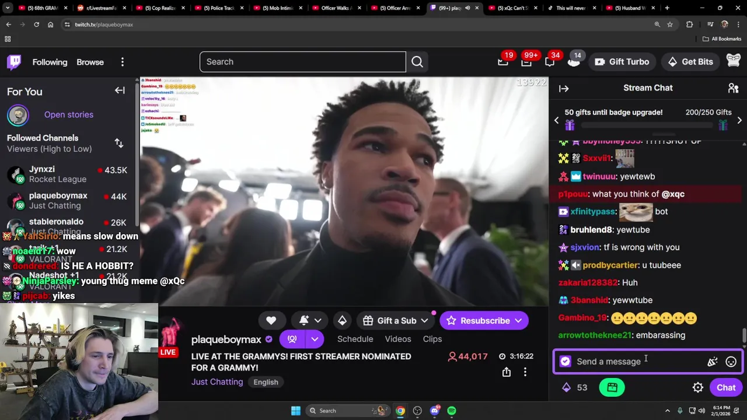The image size is (747, 420).
Task: Open the Just Chatting category link
Action: point(217,382)
